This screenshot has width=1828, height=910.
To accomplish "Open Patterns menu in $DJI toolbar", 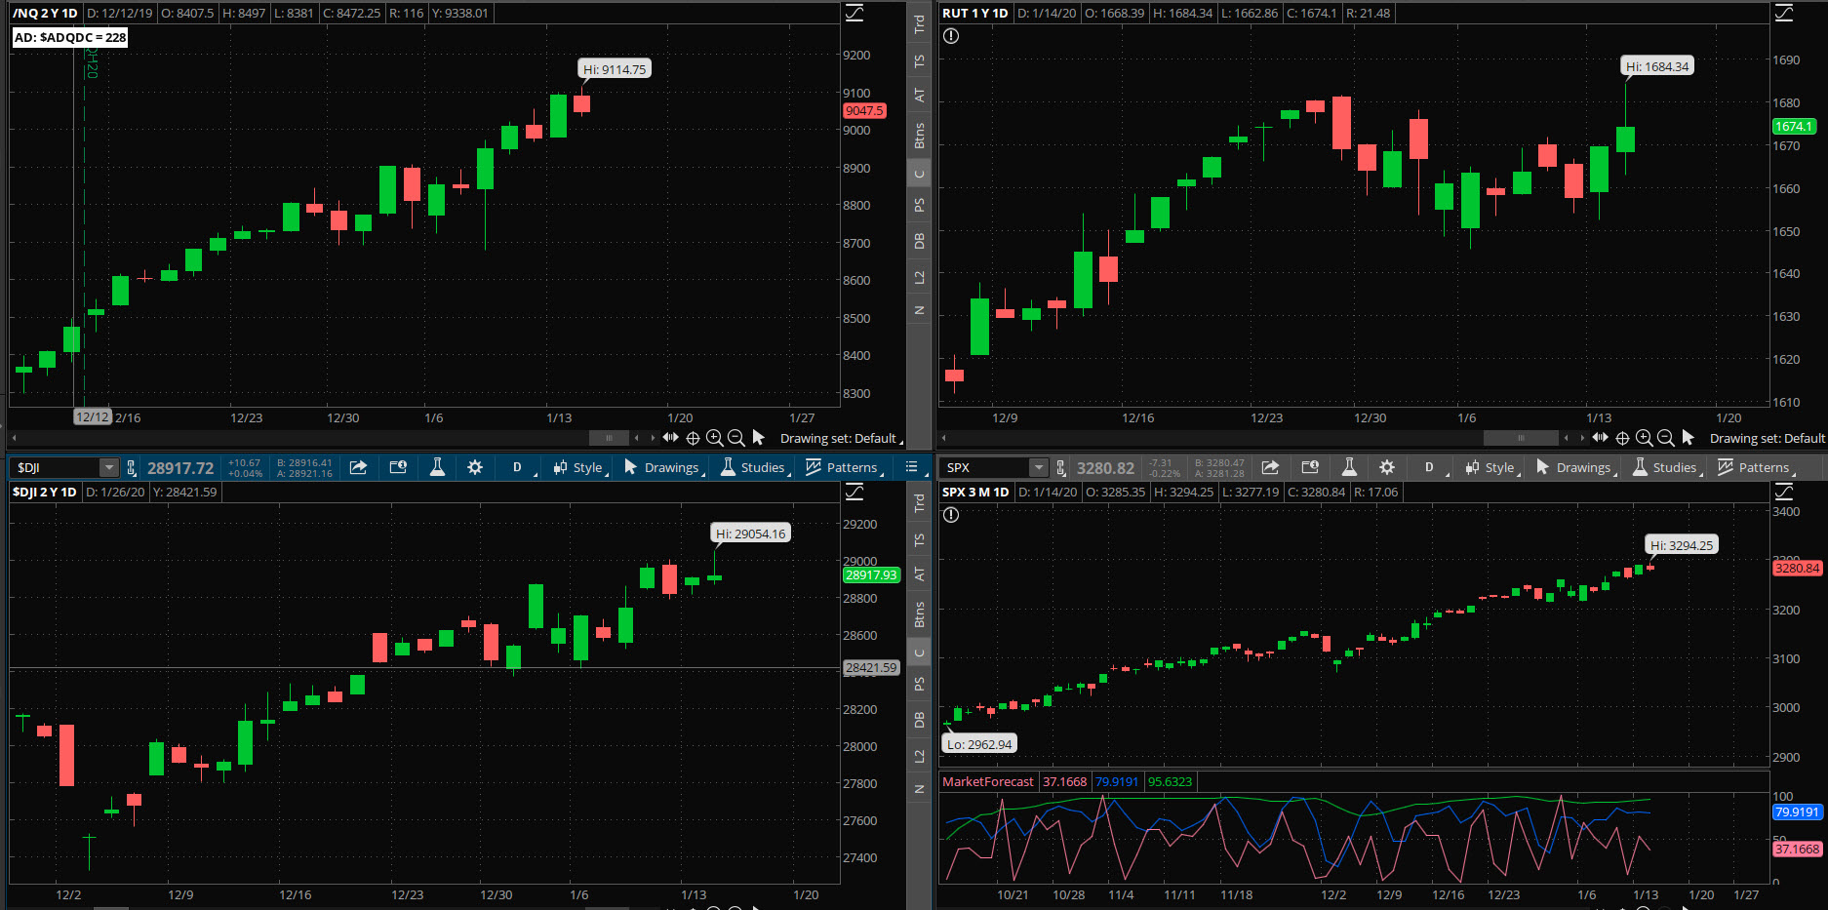I will coord(844,467).
